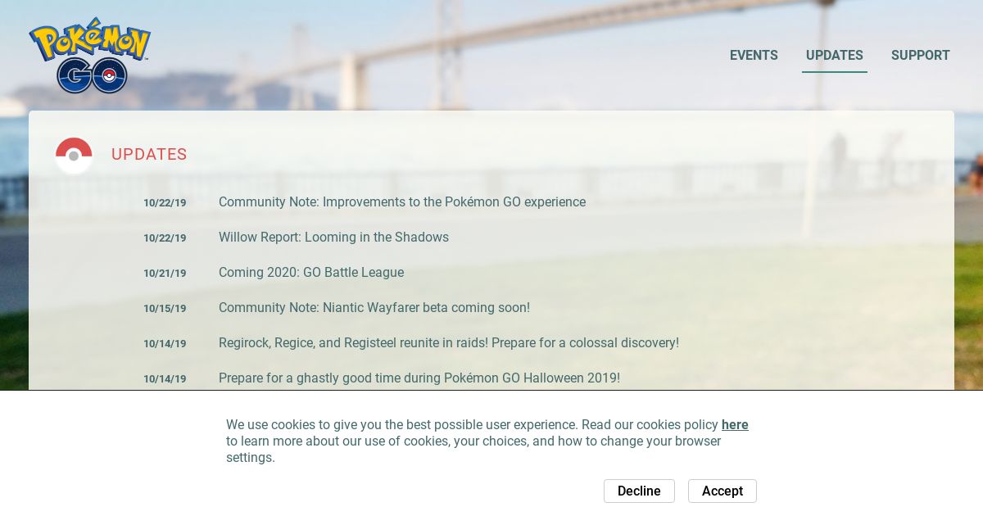983x516 pixels.
Task: Click the 10/14/19 date beside Regirock post
Action: 165,344
